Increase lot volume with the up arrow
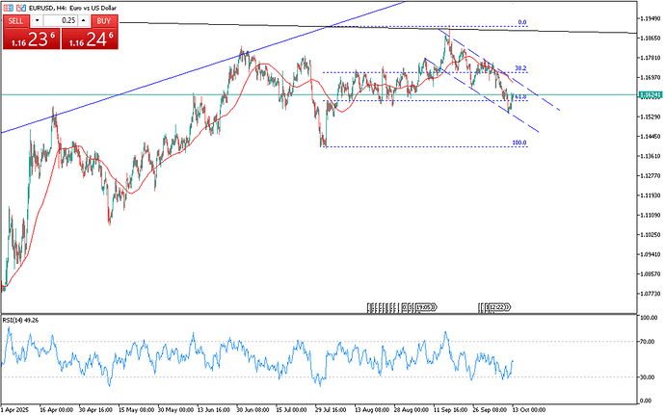The width and height of the screenshot is (665, 415). (84, 19)
